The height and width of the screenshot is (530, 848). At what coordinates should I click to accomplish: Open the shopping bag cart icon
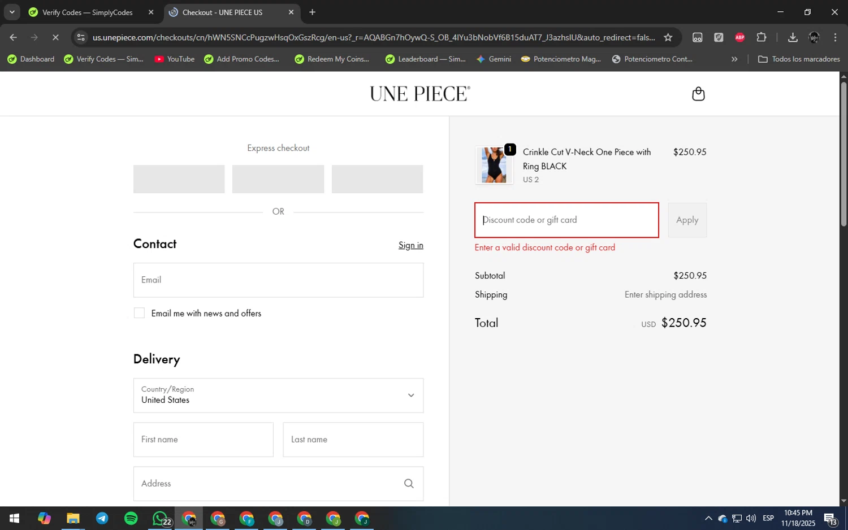click(x=698, y=94)
